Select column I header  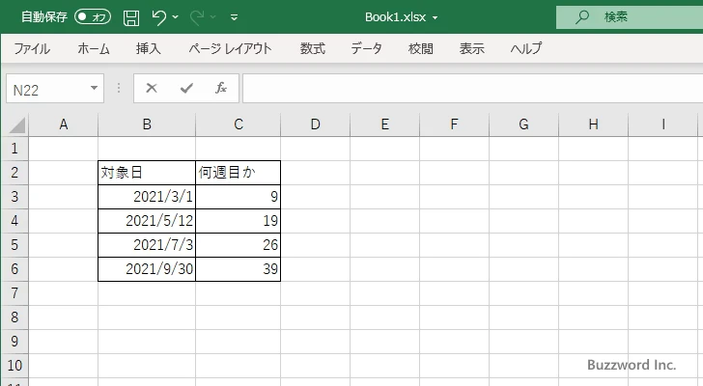point(662,124)
